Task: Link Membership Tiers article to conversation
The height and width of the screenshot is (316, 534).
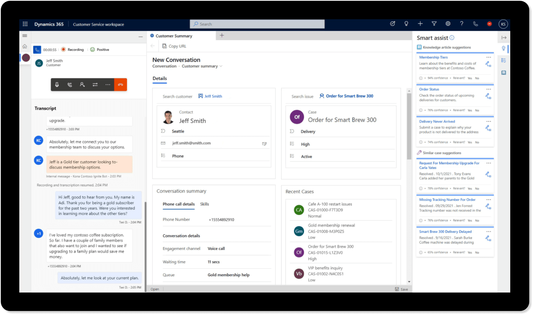Action: point(488,64)
